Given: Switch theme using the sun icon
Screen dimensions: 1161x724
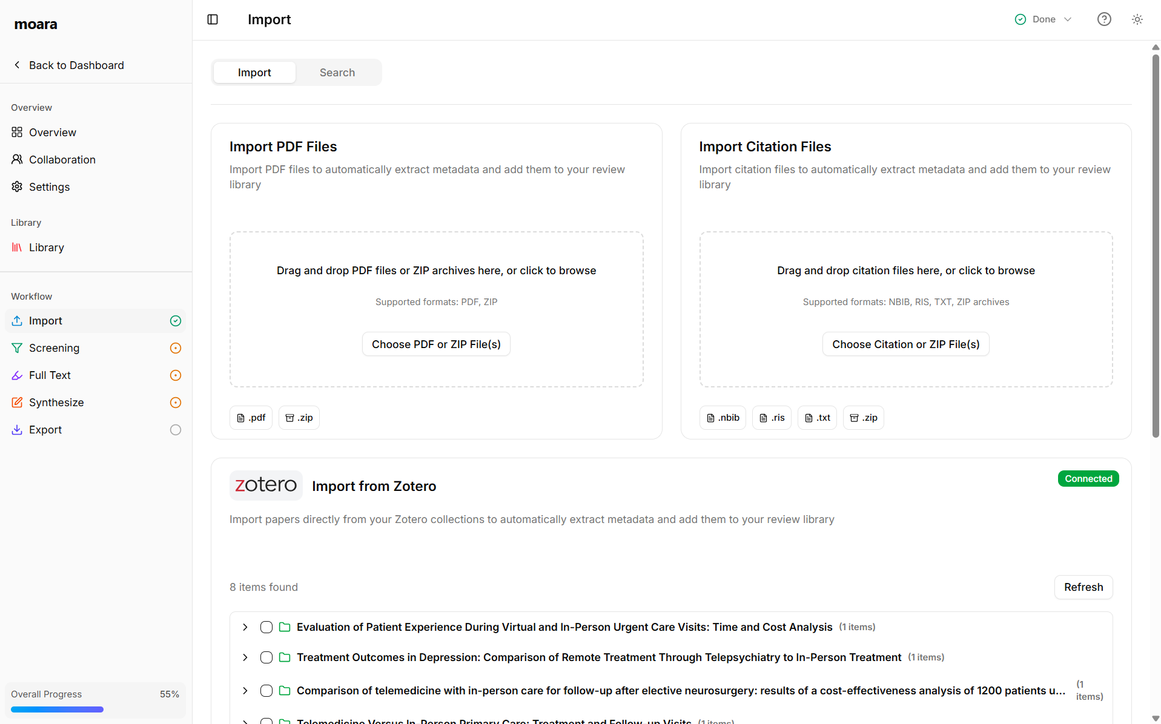Looking at the screenshot, I should tap(1137, 19).
